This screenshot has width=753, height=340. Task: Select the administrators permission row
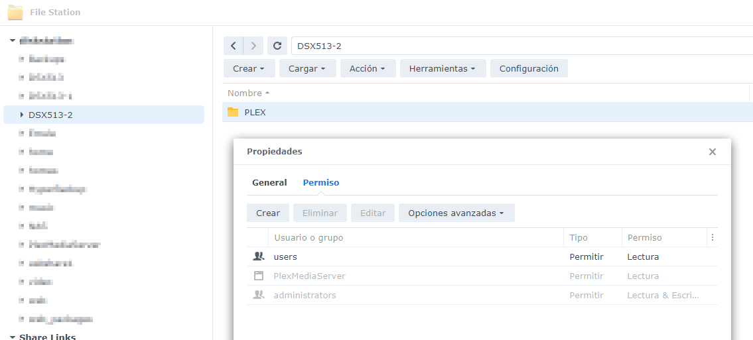click(482, 295)
